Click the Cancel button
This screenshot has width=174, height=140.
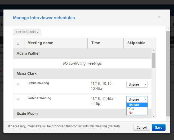pyautogui.click(x=142, y=128)
